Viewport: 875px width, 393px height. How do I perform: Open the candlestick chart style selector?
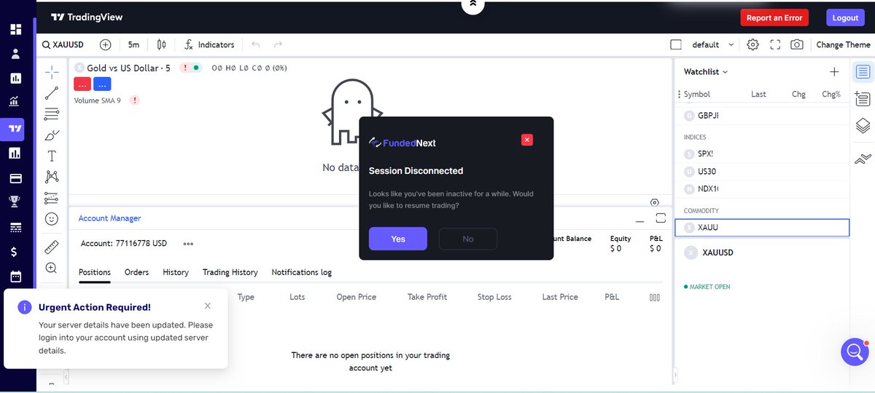coord(162,44)
